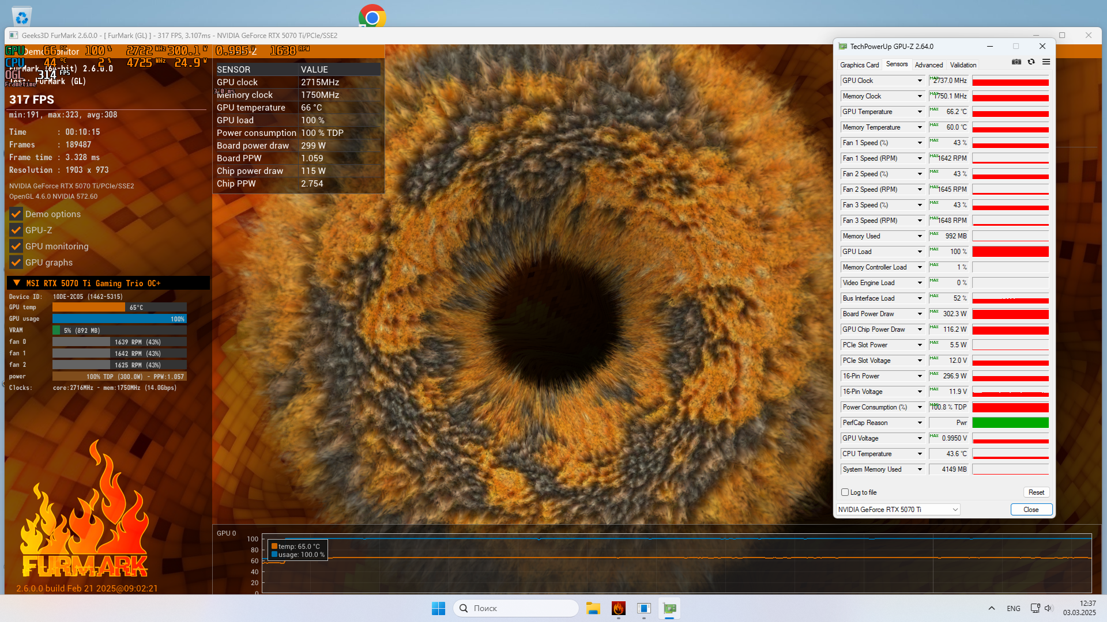The height and width of the screenshot is (622, 1107).
Task: Switch to the Graphics Card tab
Action: click(x=860, y=65)
